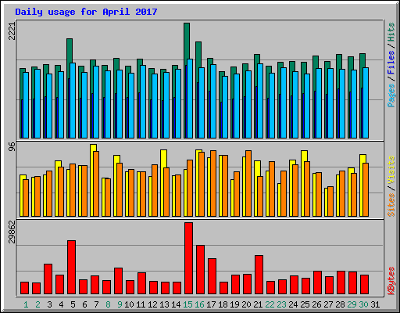
Task: Click day 8 on the x-axis
Action: click(x=108, y=304)
